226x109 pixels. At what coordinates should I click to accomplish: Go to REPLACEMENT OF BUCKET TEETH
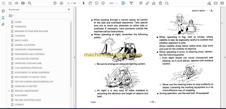[x=30, y=77]
